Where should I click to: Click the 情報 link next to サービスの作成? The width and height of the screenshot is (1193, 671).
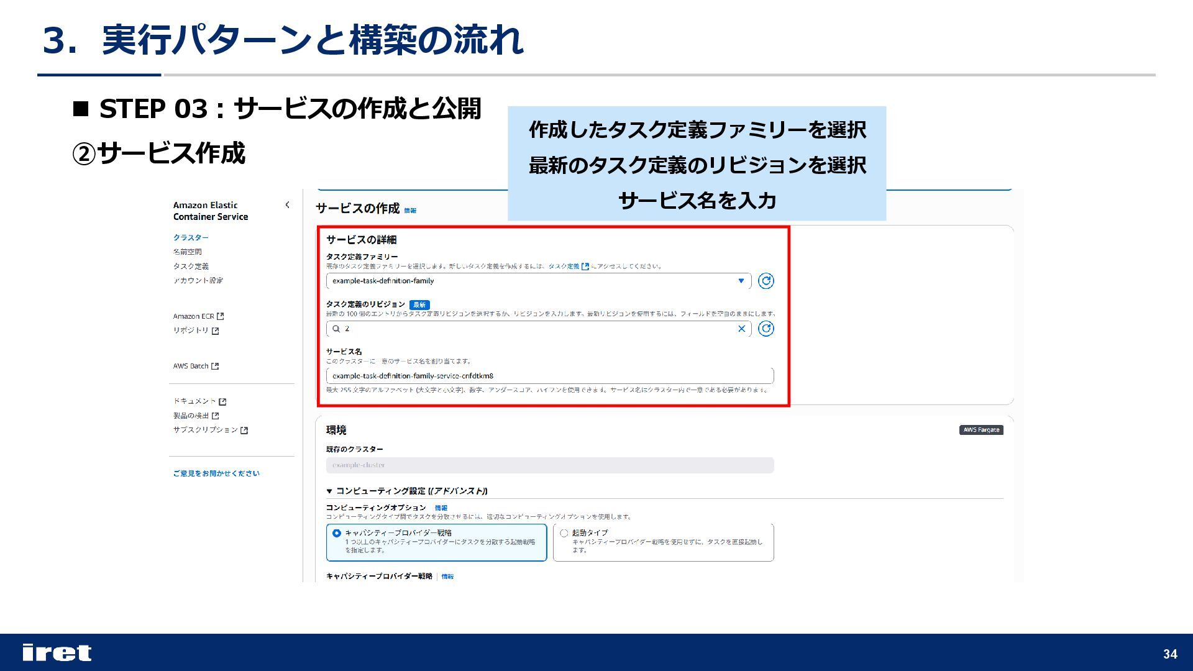(410, 211)
